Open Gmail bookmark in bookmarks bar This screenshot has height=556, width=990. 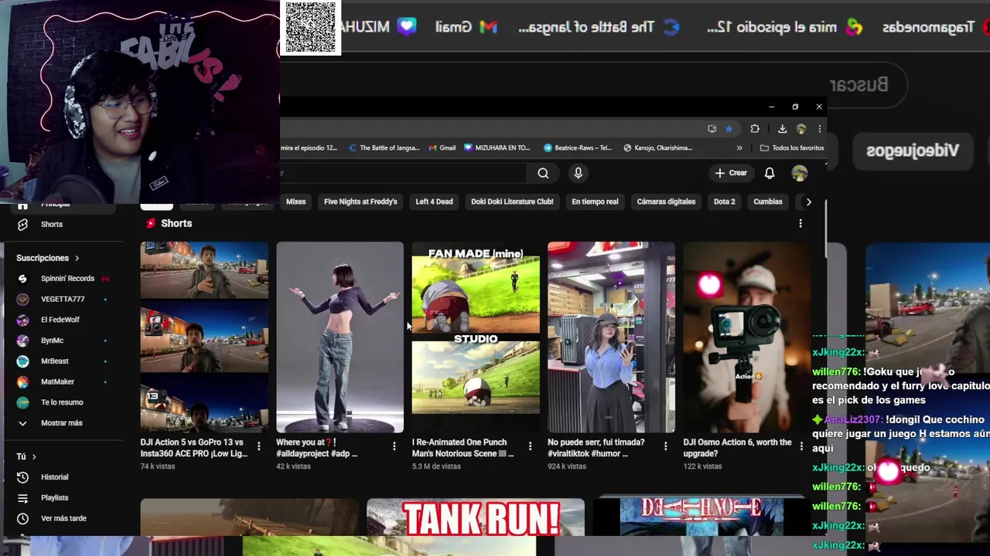coord(442,147)
